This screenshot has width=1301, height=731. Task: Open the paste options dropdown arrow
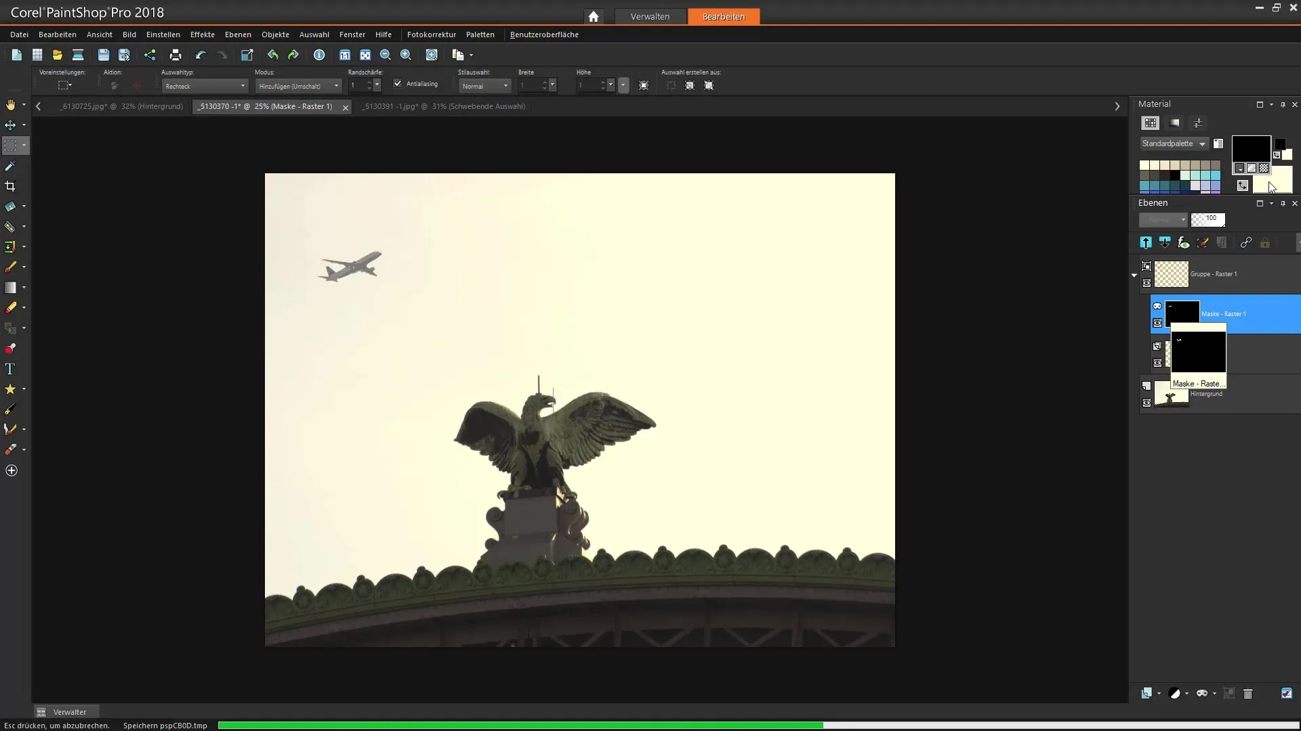point(472,56)
